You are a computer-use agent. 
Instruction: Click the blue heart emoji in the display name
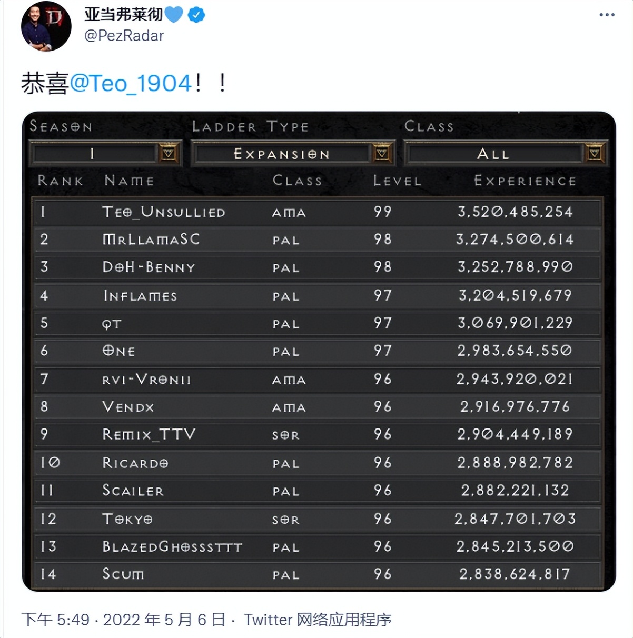tap(175, 15)
